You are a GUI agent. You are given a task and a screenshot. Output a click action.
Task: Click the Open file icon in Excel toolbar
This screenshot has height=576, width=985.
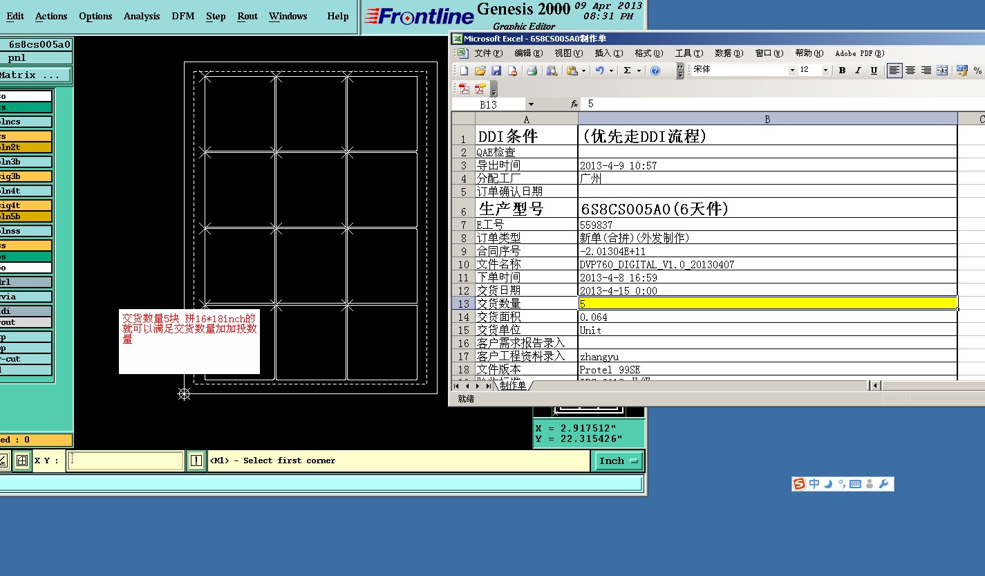[x=480, y=71]
